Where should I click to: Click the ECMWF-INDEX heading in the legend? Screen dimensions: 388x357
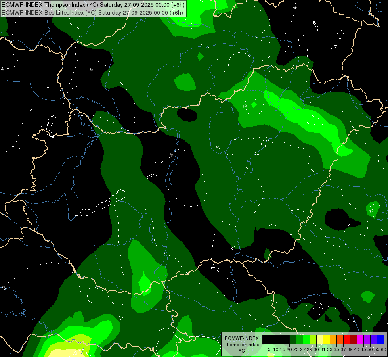pyautogui.click(x=241, y=338)
